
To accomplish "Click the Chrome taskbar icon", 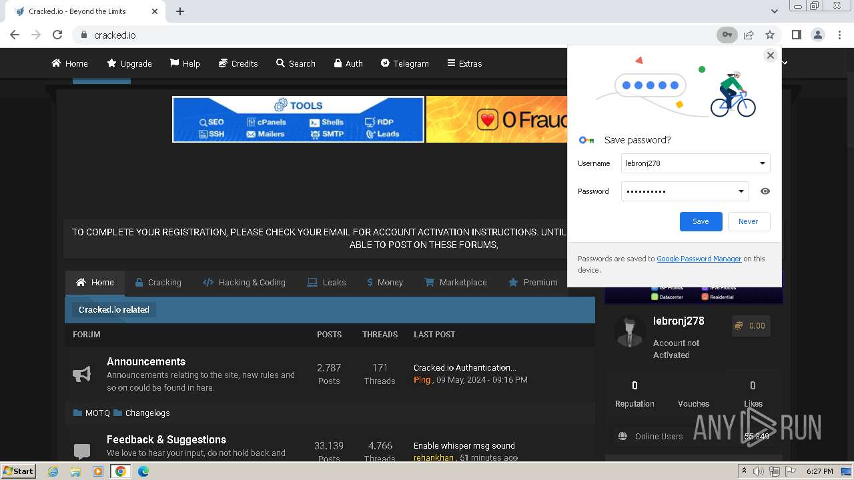I will coord(121,471).
